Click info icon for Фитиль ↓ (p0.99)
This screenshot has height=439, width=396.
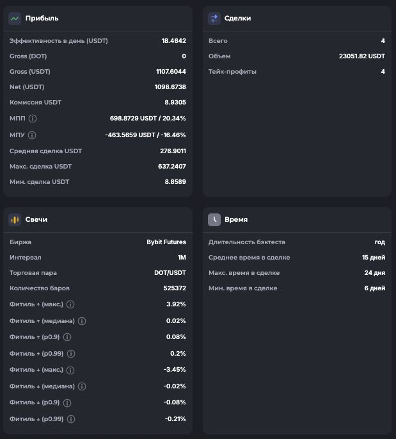(x=71, y=419)
